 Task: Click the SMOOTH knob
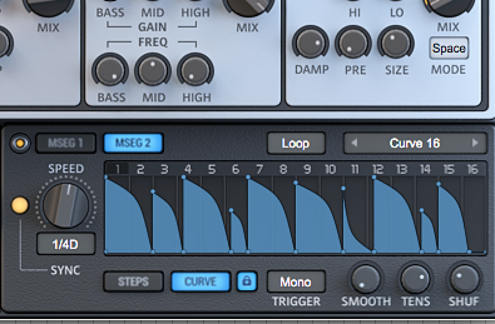(x=366, y=279)
